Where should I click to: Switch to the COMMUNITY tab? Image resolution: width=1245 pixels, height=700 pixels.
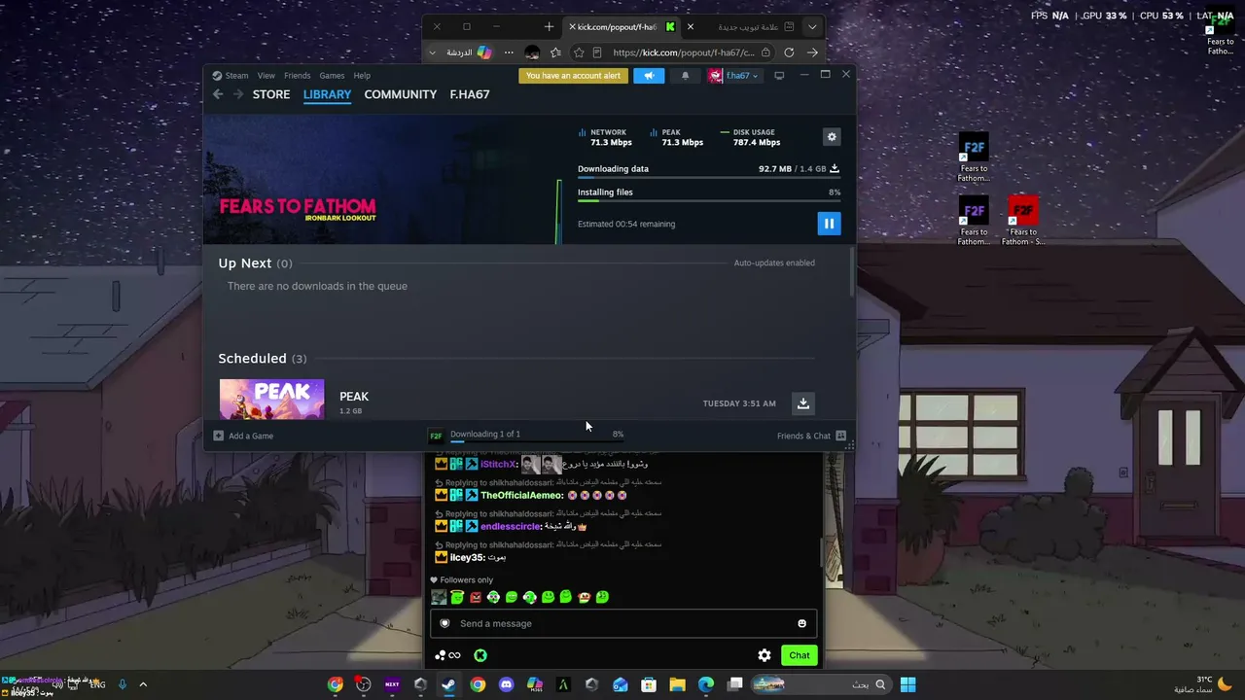[401, 94]
